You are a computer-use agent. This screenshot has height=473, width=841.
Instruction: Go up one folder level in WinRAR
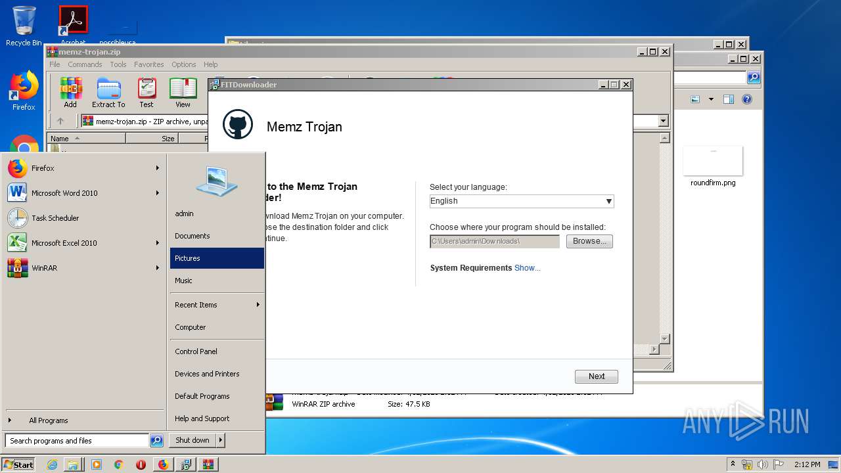(x=60, y=121)
